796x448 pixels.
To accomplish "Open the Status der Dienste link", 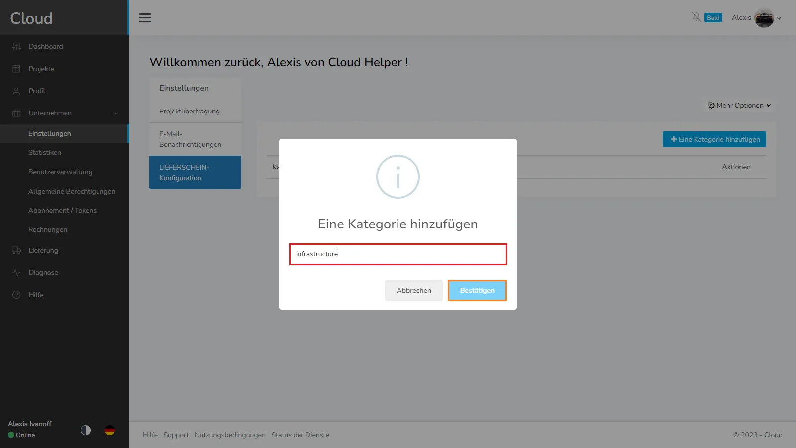I will coord(300,435).
